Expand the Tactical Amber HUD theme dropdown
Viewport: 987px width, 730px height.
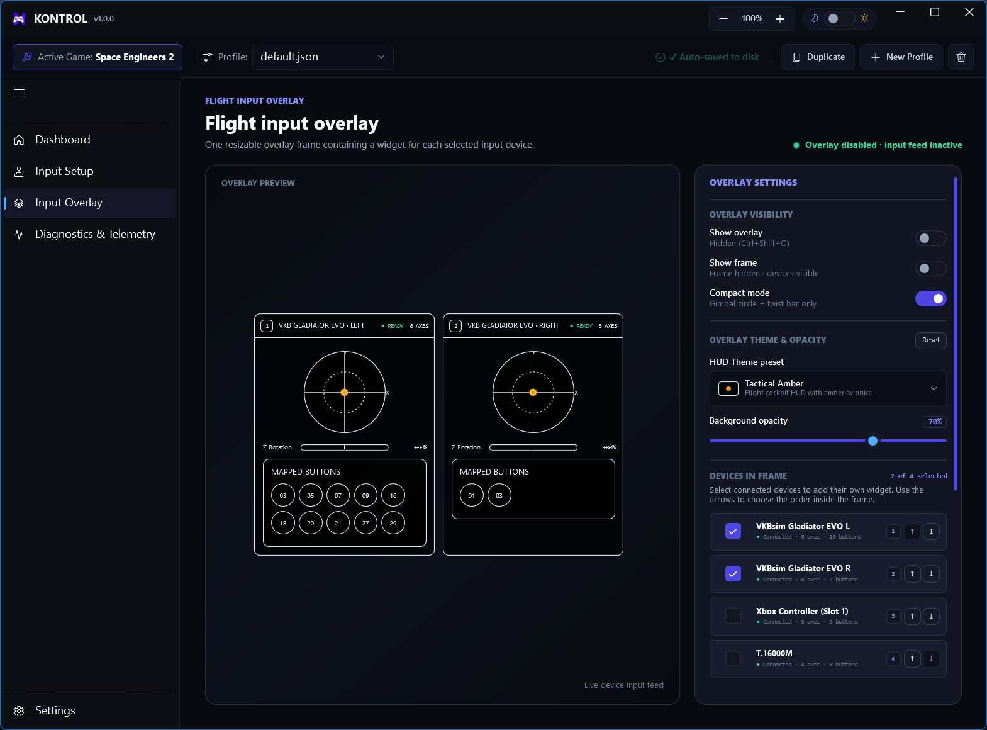coord(828,388)
